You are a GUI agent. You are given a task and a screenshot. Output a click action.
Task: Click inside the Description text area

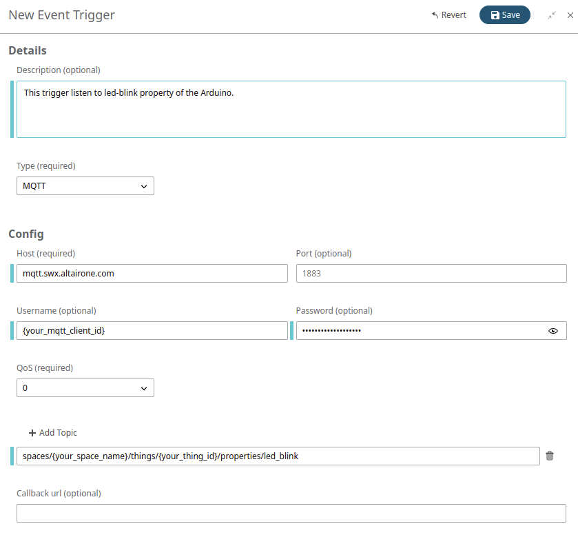tap(289, 109)
